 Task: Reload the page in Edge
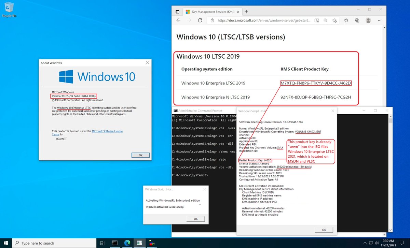tap(200, 20)
